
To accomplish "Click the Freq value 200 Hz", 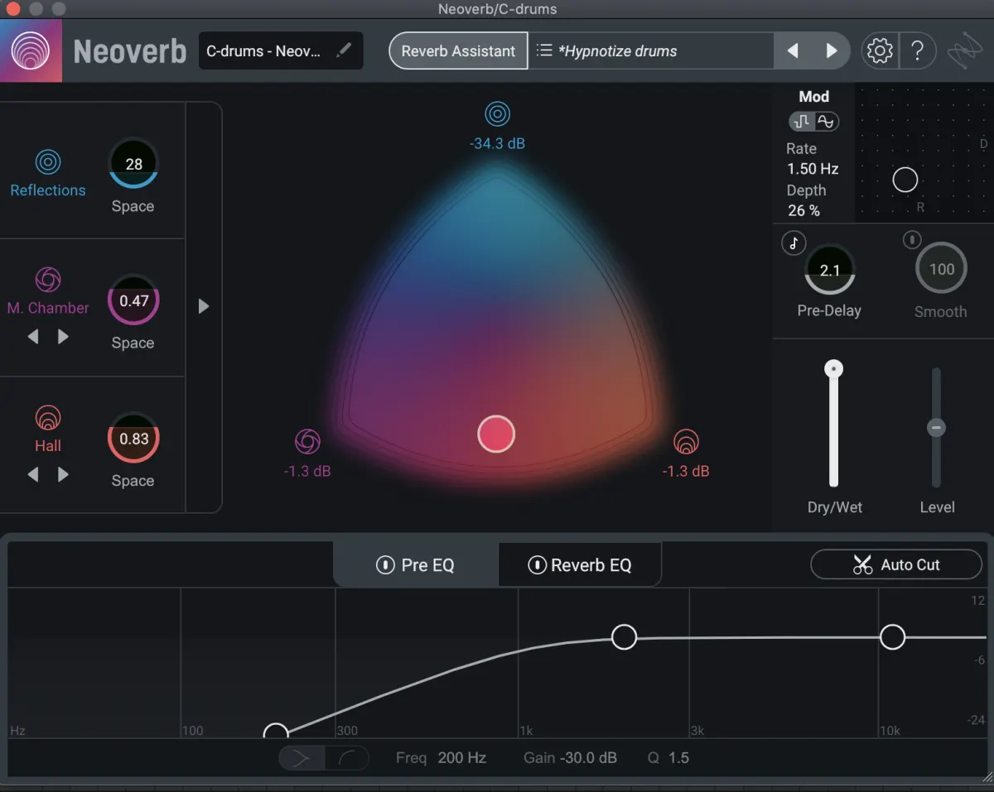I will [x=461, y=757].
